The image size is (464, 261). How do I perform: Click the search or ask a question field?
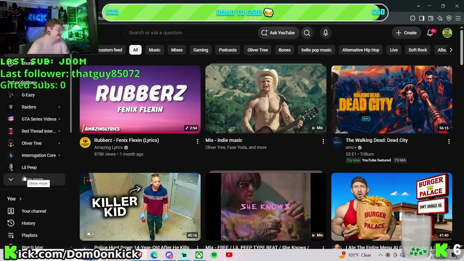click(191, 33)
